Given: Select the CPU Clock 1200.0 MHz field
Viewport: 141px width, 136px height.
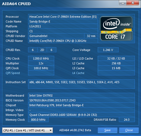Looking at the screenshot, I should point(41,58).
